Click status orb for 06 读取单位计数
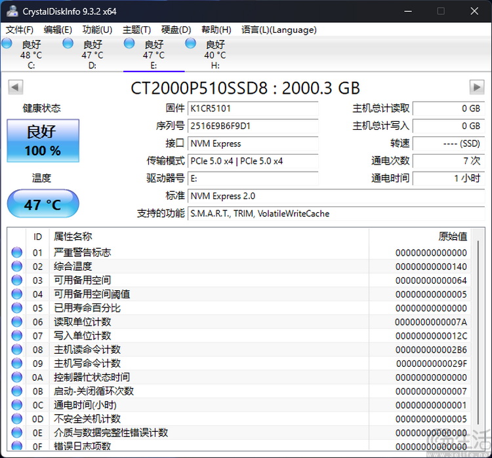 pyautogui.click(x=16, y=322)
